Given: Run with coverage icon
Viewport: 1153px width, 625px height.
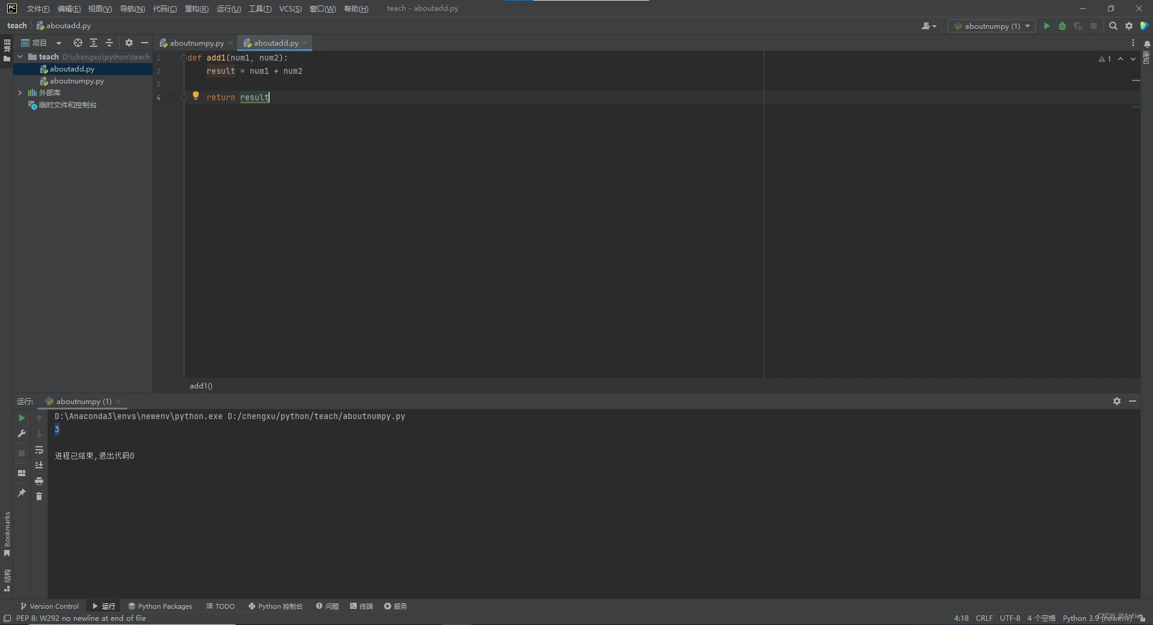Looking at the screenshot, I should 1078,26.
